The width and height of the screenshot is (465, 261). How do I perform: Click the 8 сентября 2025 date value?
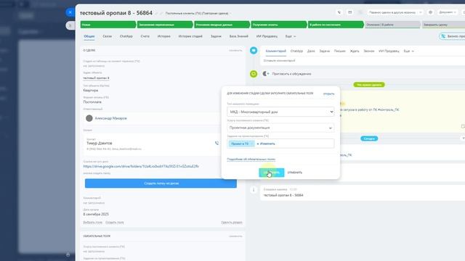[x=96, y=215]
